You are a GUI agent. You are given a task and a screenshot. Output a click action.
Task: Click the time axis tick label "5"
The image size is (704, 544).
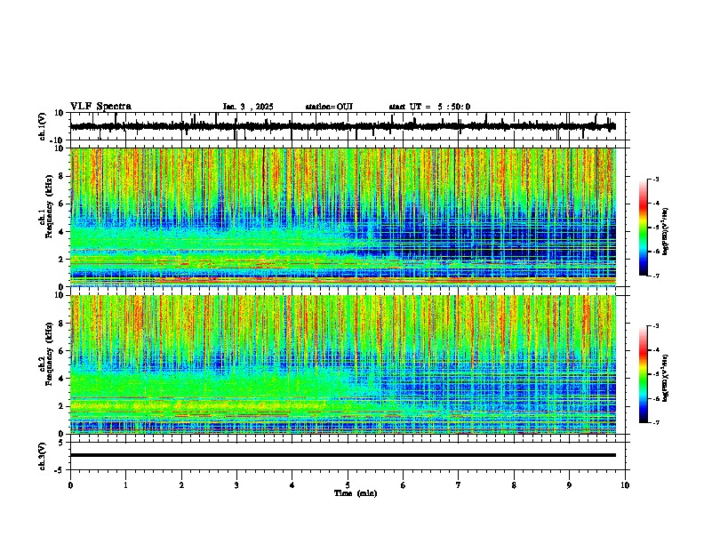click(348, 485)
